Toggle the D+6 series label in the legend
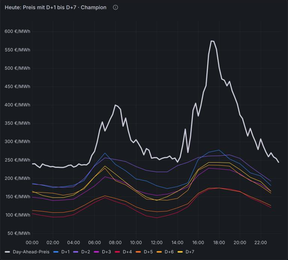 point(169,252)
